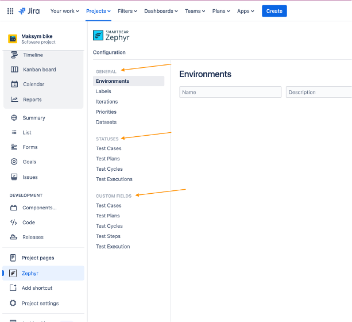Click the Description input field
Screen dimensions: 352x322
tap(319, 92)
